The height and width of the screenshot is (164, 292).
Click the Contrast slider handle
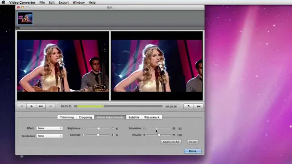pyautogui.click(x=98, y=135)
